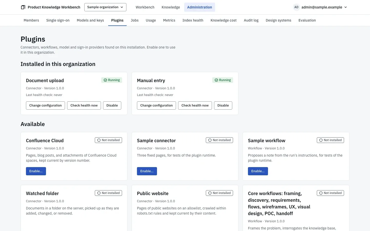The image size is (370, 231).
Task: Click 'Last health check: never' under Document upload
Action: (44, 95)
